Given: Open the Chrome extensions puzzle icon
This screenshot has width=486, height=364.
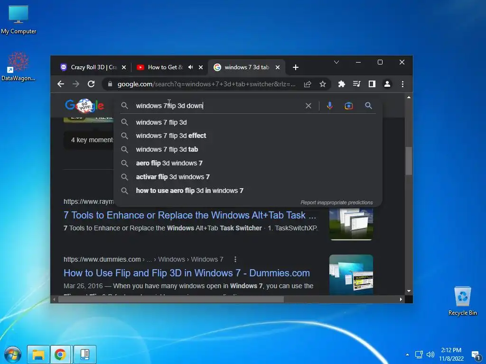Looking at the screenshot, I should coord(342,84).
